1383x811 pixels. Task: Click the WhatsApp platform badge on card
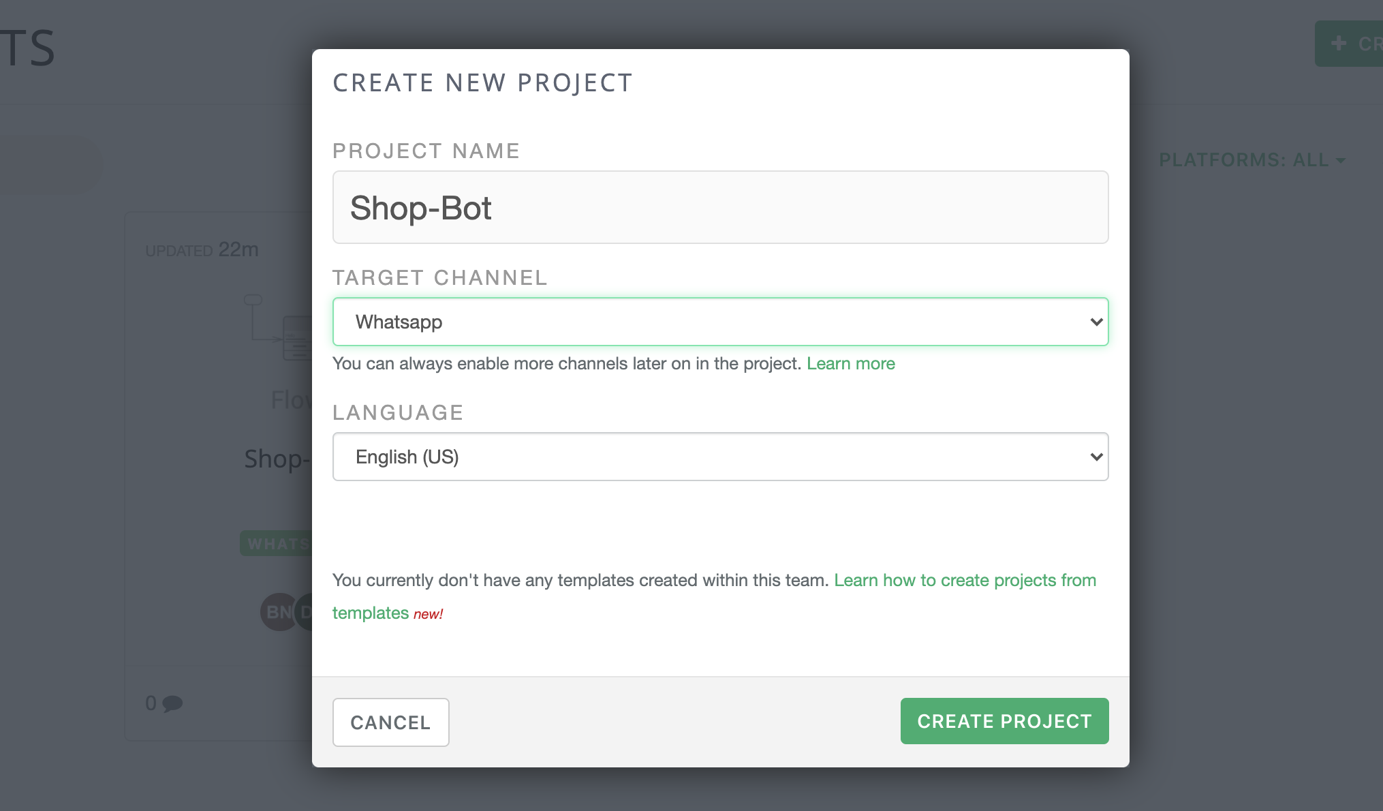[277, 544]
